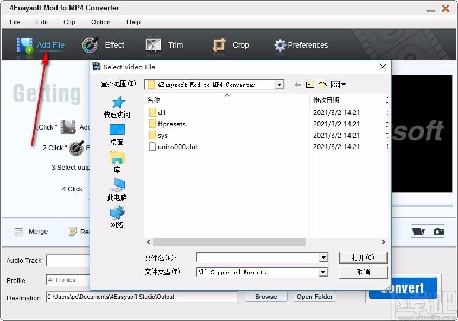Click the Cancel (取消) button
Image resolution: width=458 pixels, height=321 pixels.
363,272
